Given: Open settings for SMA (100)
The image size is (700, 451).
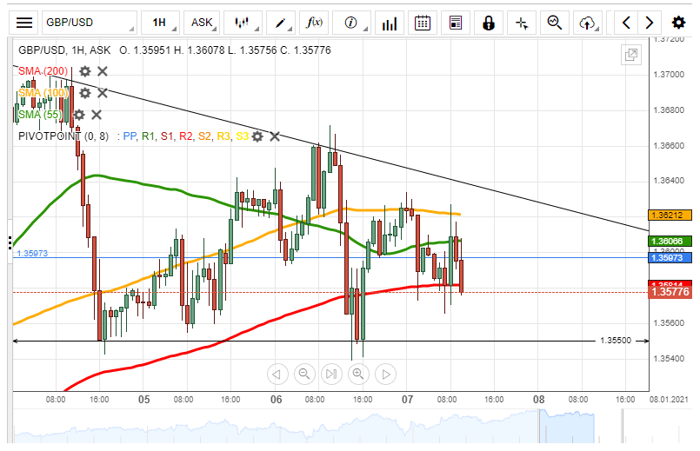Looking at the screenshot, I should pos(85,93).
